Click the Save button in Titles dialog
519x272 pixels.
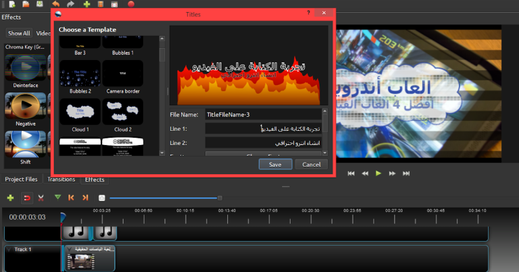pos(276,164)
